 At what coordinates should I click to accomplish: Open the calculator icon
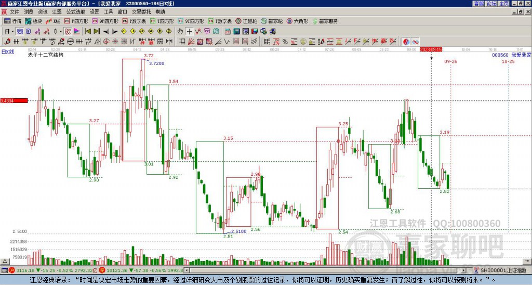[x=237, y=32]
